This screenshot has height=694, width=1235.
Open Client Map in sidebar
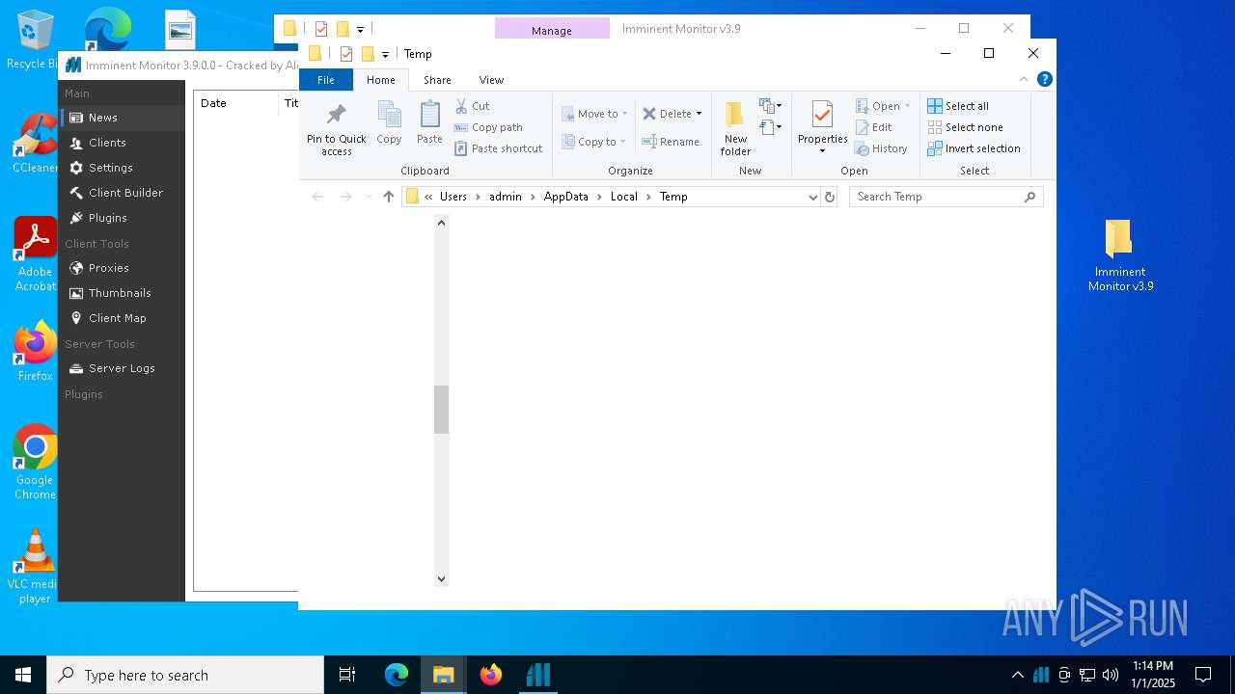[122, 318]
